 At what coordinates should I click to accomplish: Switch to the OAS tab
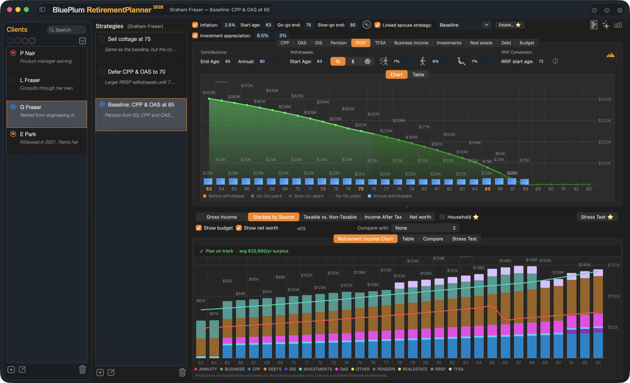pyautogui.click(x=302, y=43)
